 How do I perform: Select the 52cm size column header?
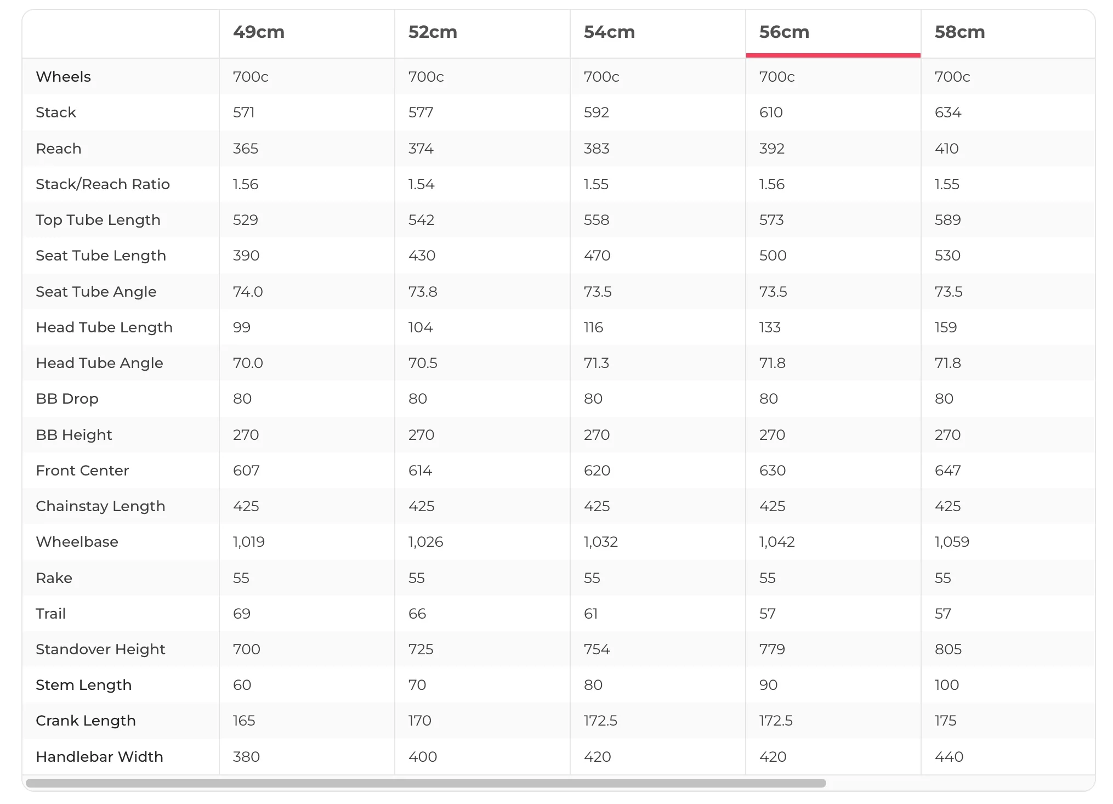point(433,32)
